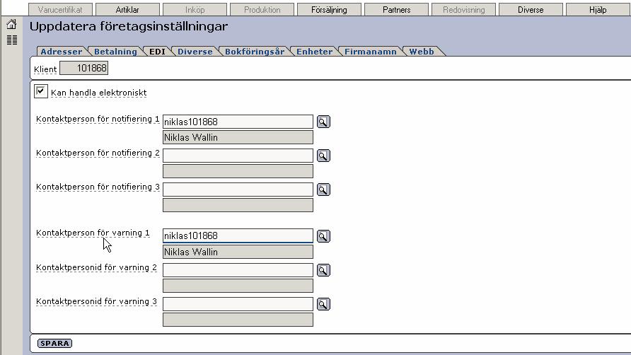631x355 pixels.
Task: Click label Kontaktperson för notifiering 3
Action: tap(98, 187)
